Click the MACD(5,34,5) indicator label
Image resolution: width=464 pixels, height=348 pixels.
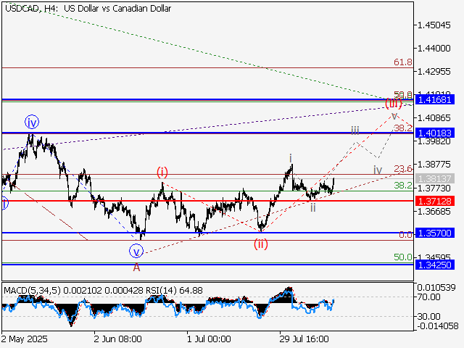(x=29, y=291)
